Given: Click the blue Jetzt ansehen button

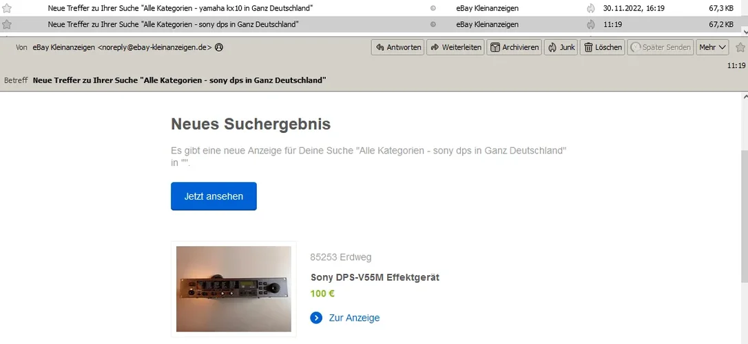Looking at the screenshot, I should tap(214, 196).
